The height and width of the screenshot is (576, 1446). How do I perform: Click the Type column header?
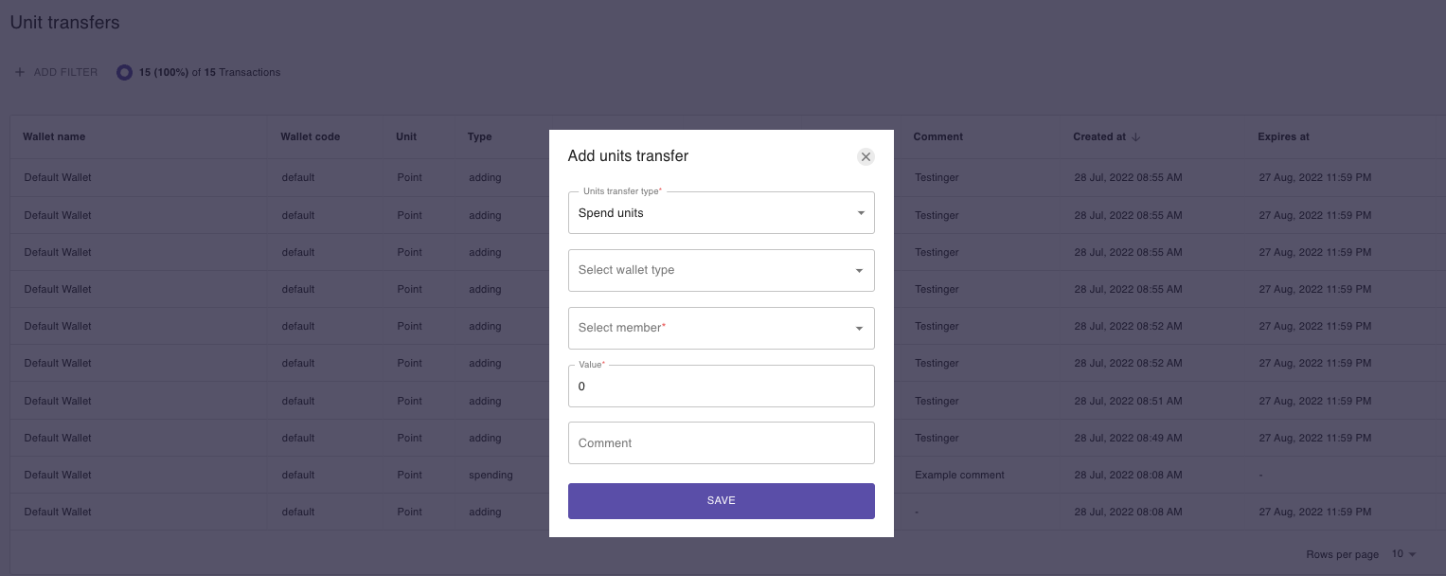pyautogui.click(x=480, y=136)
